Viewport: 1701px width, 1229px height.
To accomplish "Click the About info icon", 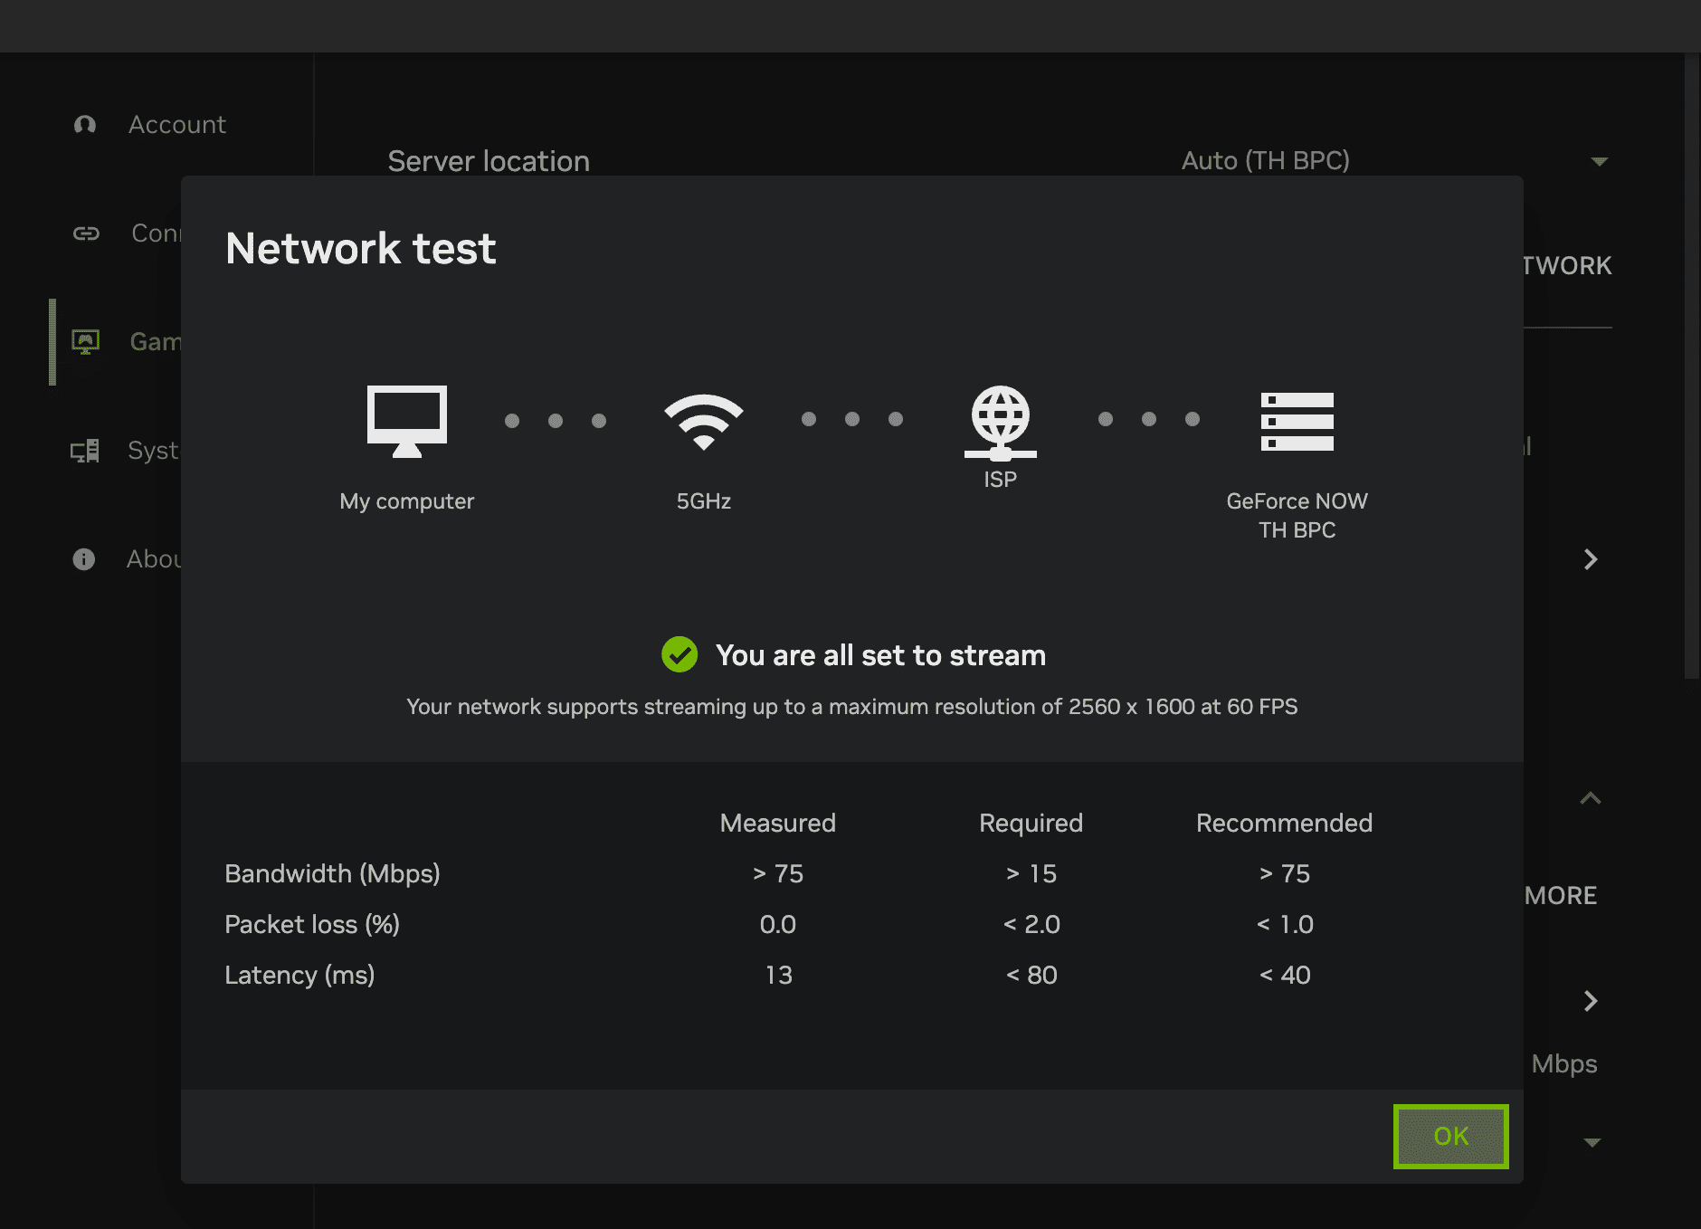I will tap(84, 559).
